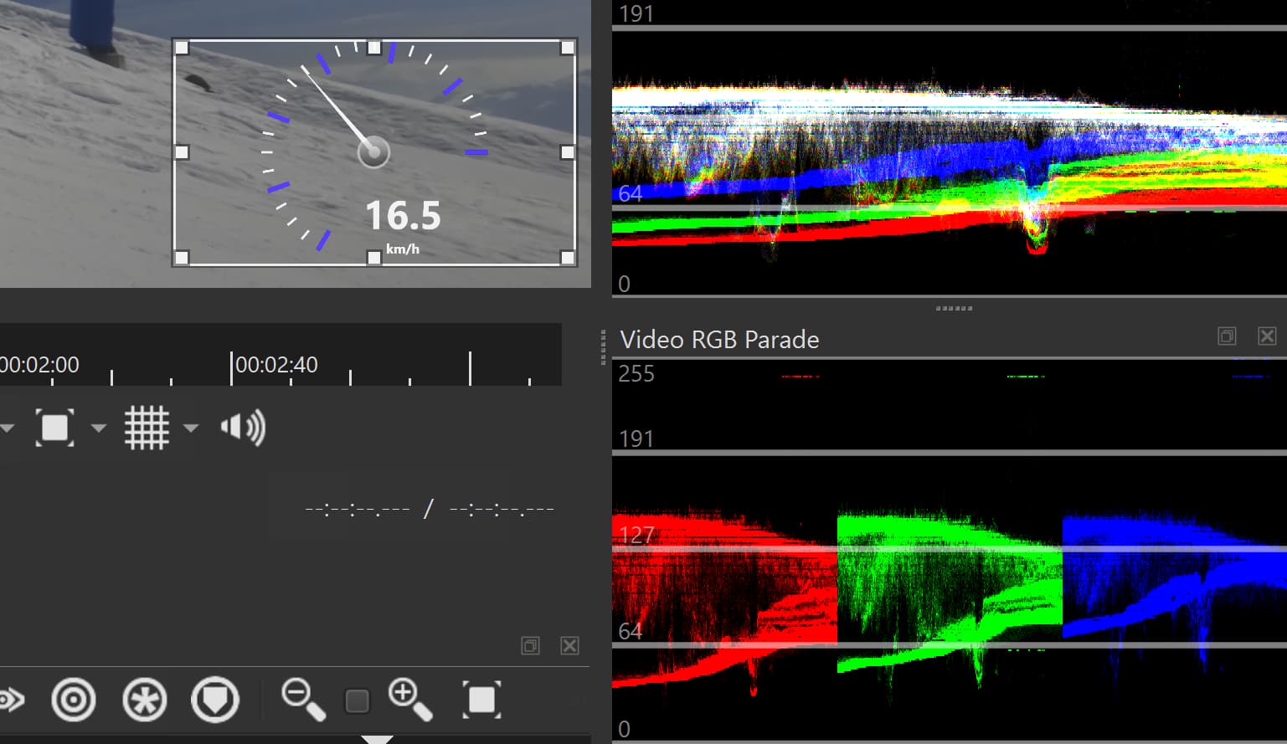Click the speedometer overlay's top-right resize handle
Image resolution: width=1287 pixels, height=744 pixels.
[x=568, y=48]
